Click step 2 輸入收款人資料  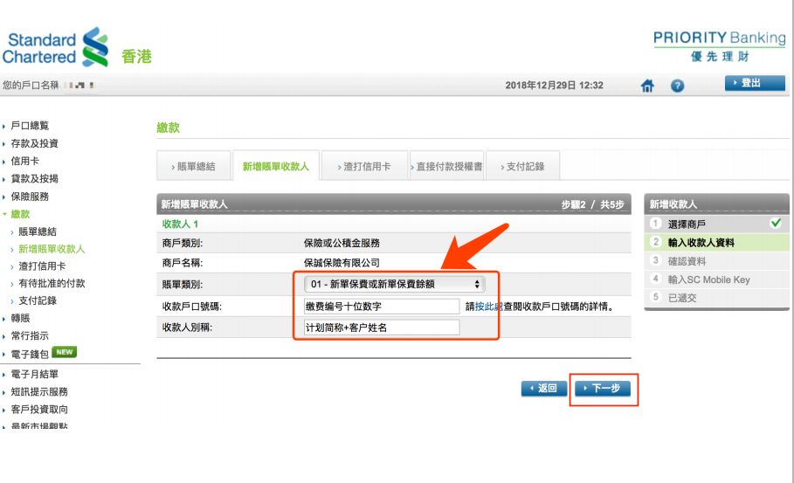716,243
